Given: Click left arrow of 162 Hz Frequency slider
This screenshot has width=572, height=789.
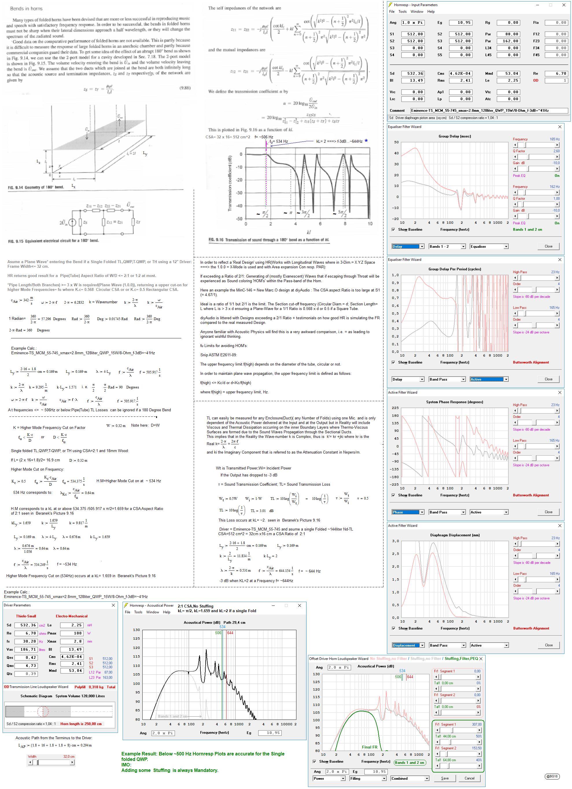Looking at the screenshot, I should (515, 193).
